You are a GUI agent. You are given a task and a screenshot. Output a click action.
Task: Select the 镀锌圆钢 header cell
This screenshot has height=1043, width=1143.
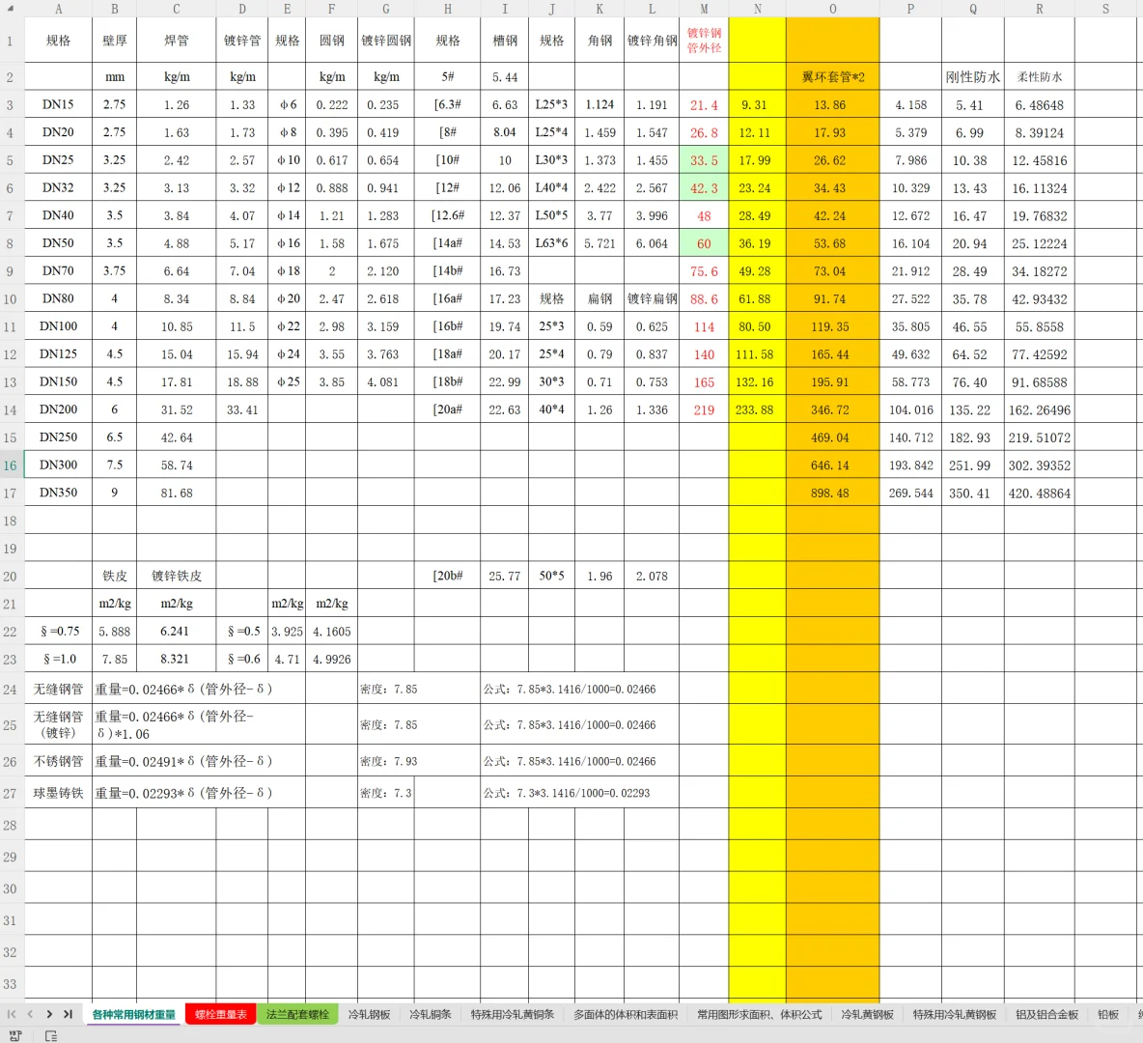385,41
